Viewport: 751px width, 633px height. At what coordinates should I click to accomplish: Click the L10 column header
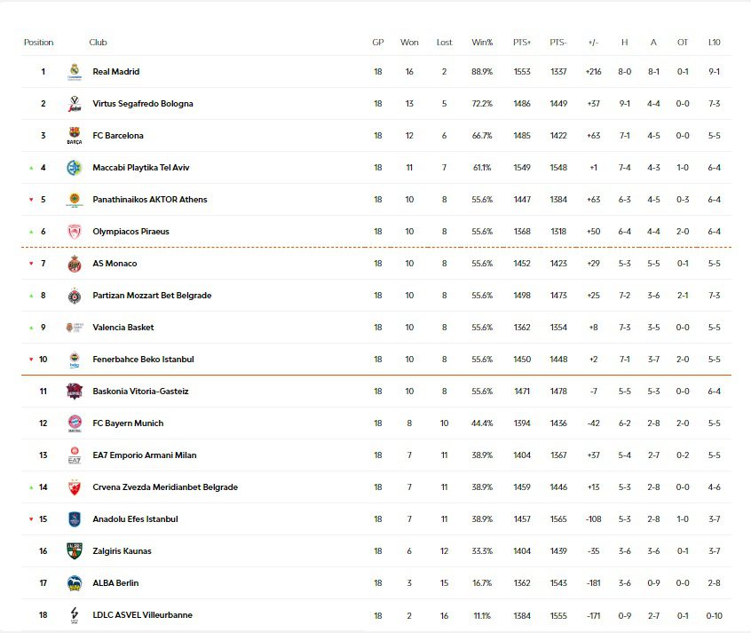click(x=714, y=43)
